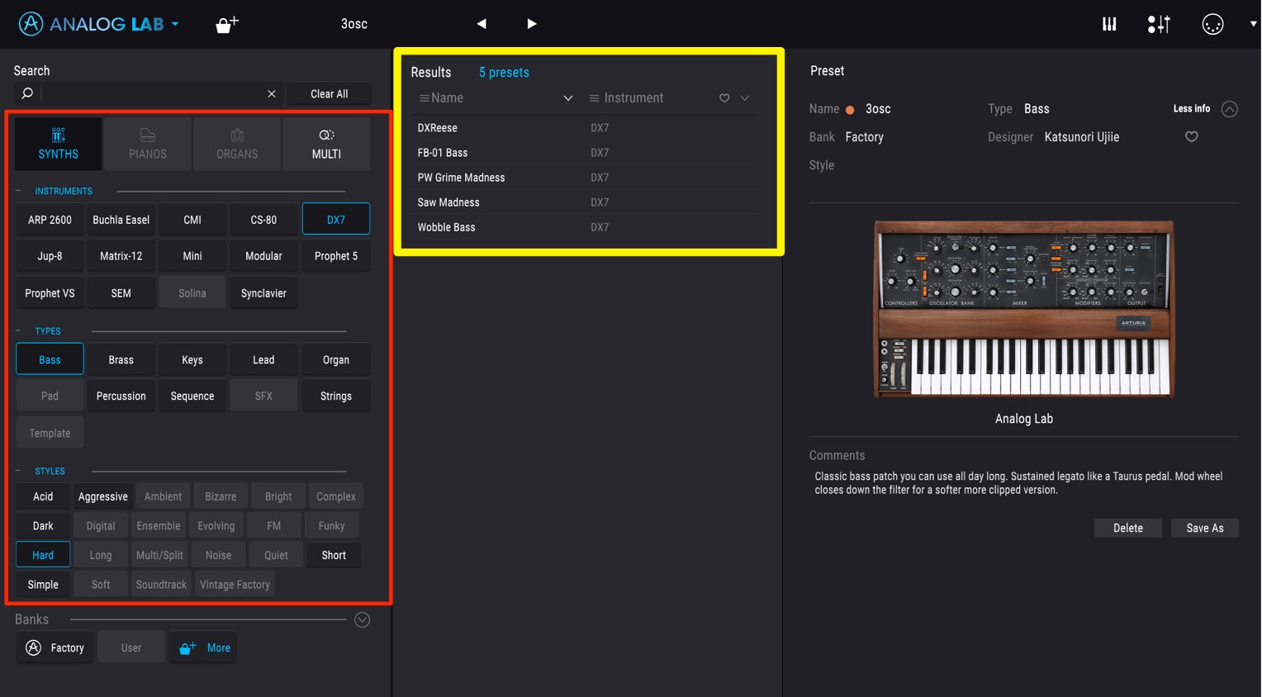Toggle the Buchla Easel instrument filter
This screenshot has width=1262, height=697.
point(121,220)
